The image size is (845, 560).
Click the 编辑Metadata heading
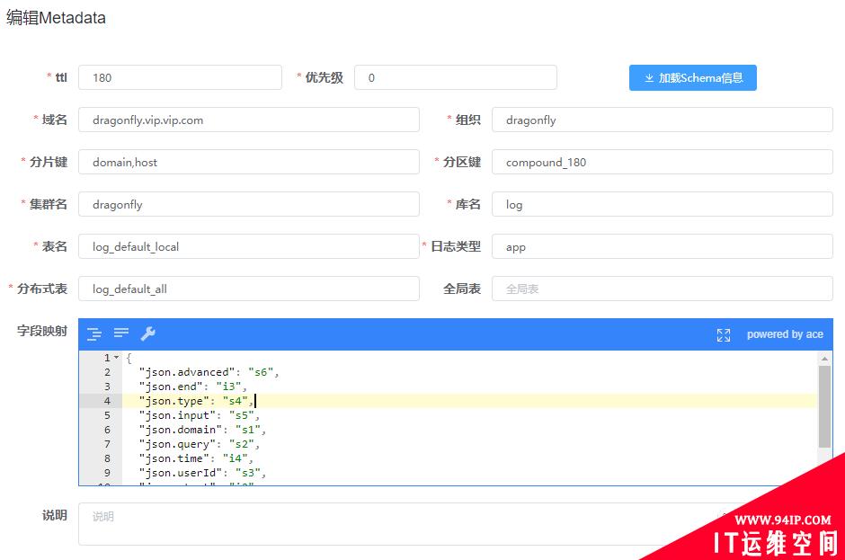56,18
